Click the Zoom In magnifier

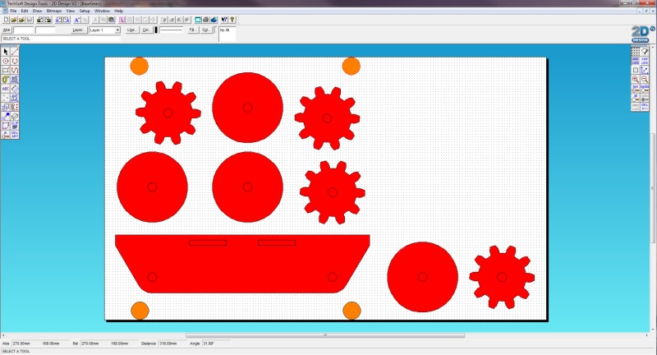pyautogui.click(x=635, y=79)
